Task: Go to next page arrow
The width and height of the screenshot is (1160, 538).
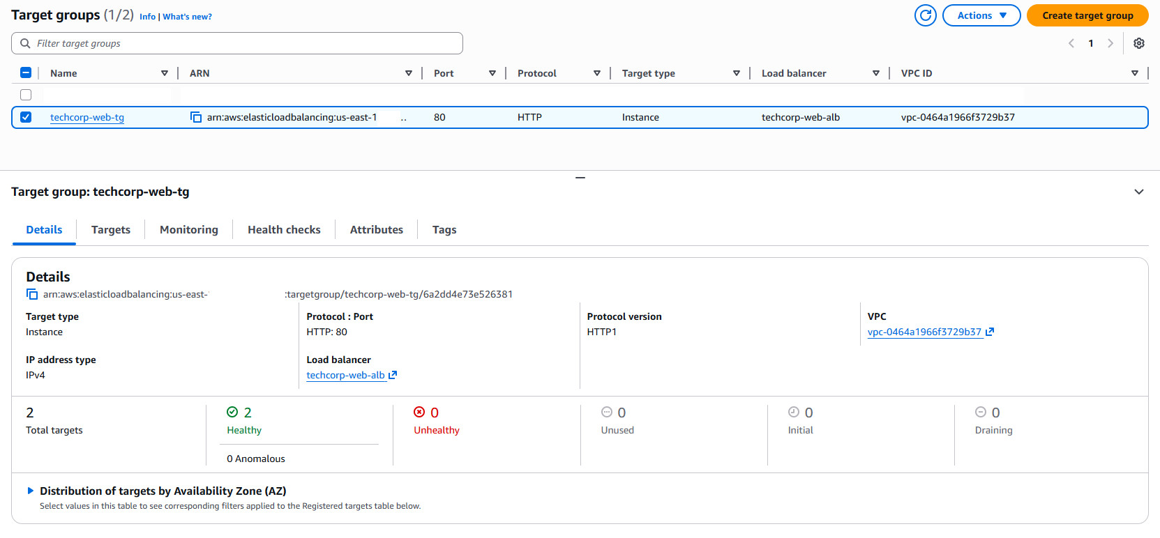Action: point(1110,43)
